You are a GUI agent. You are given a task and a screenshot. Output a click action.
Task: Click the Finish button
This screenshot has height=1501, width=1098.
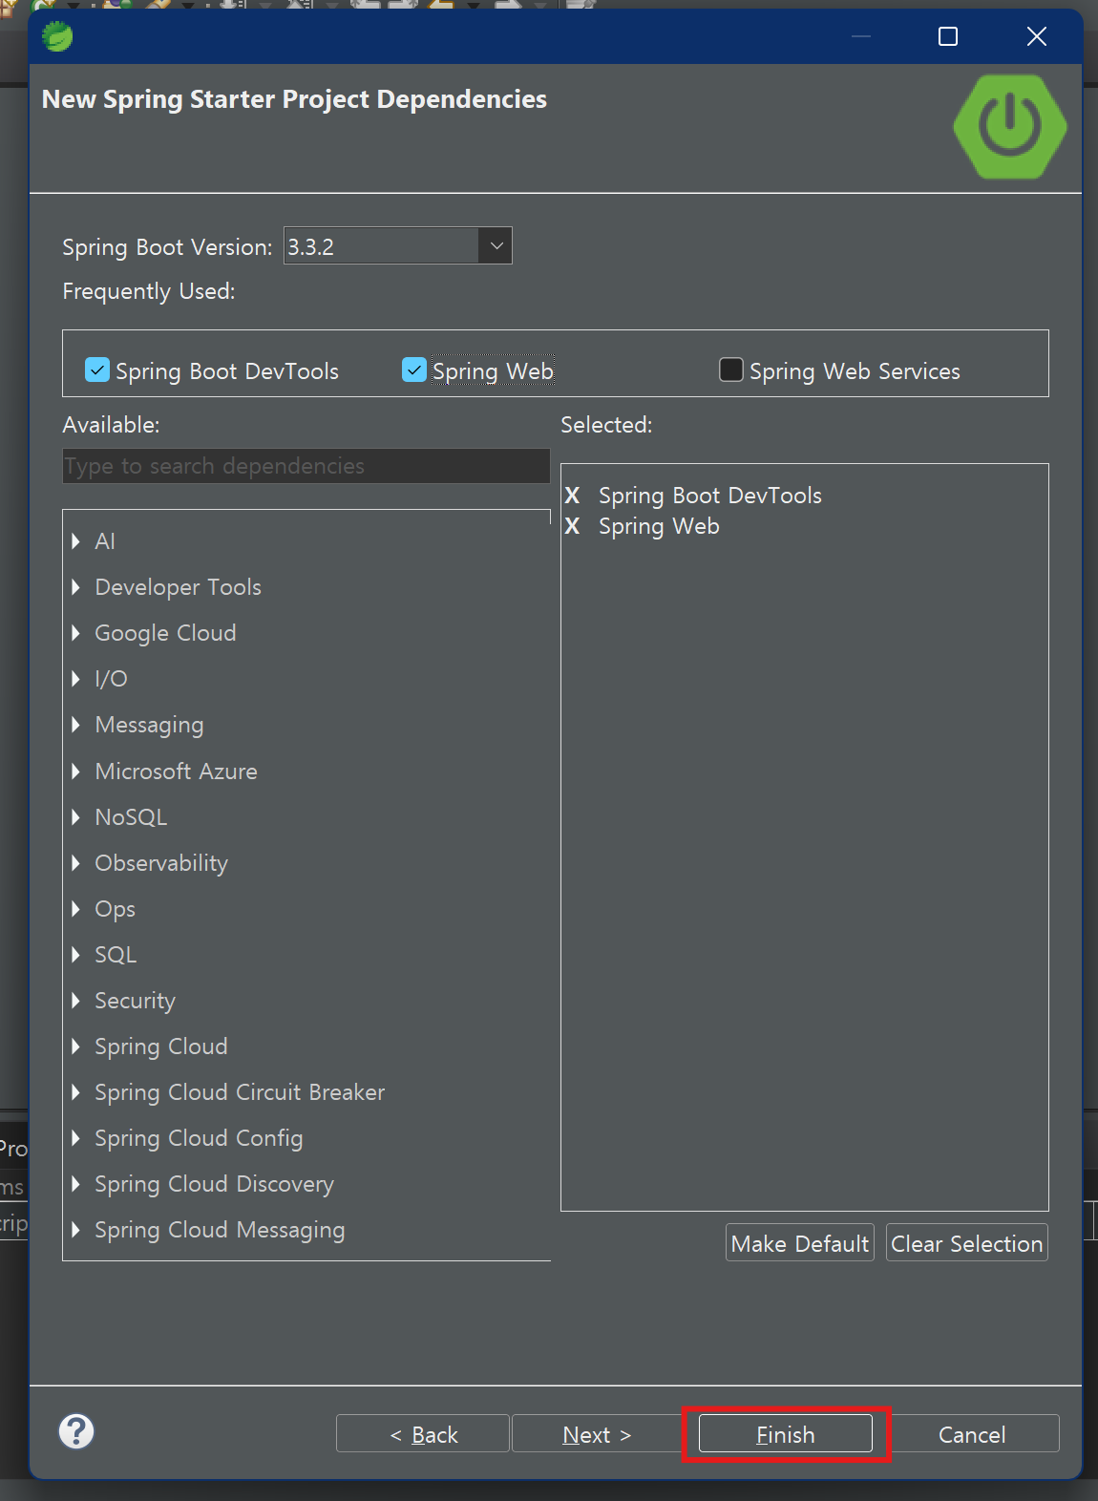[786, 1433]
